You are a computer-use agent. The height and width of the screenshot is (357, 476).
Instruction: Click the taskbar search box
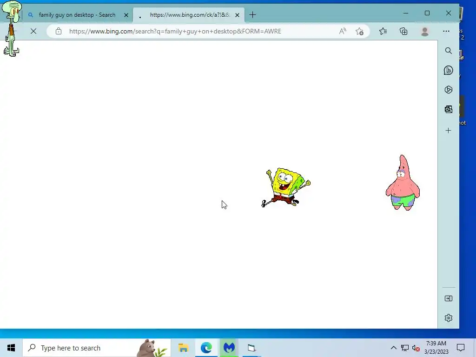pos(97,348)
